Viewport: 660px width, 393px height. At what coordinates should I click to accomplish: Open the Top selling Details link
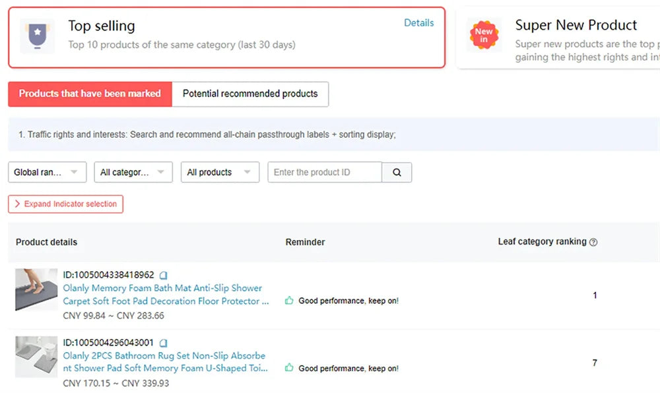(418, 23)
